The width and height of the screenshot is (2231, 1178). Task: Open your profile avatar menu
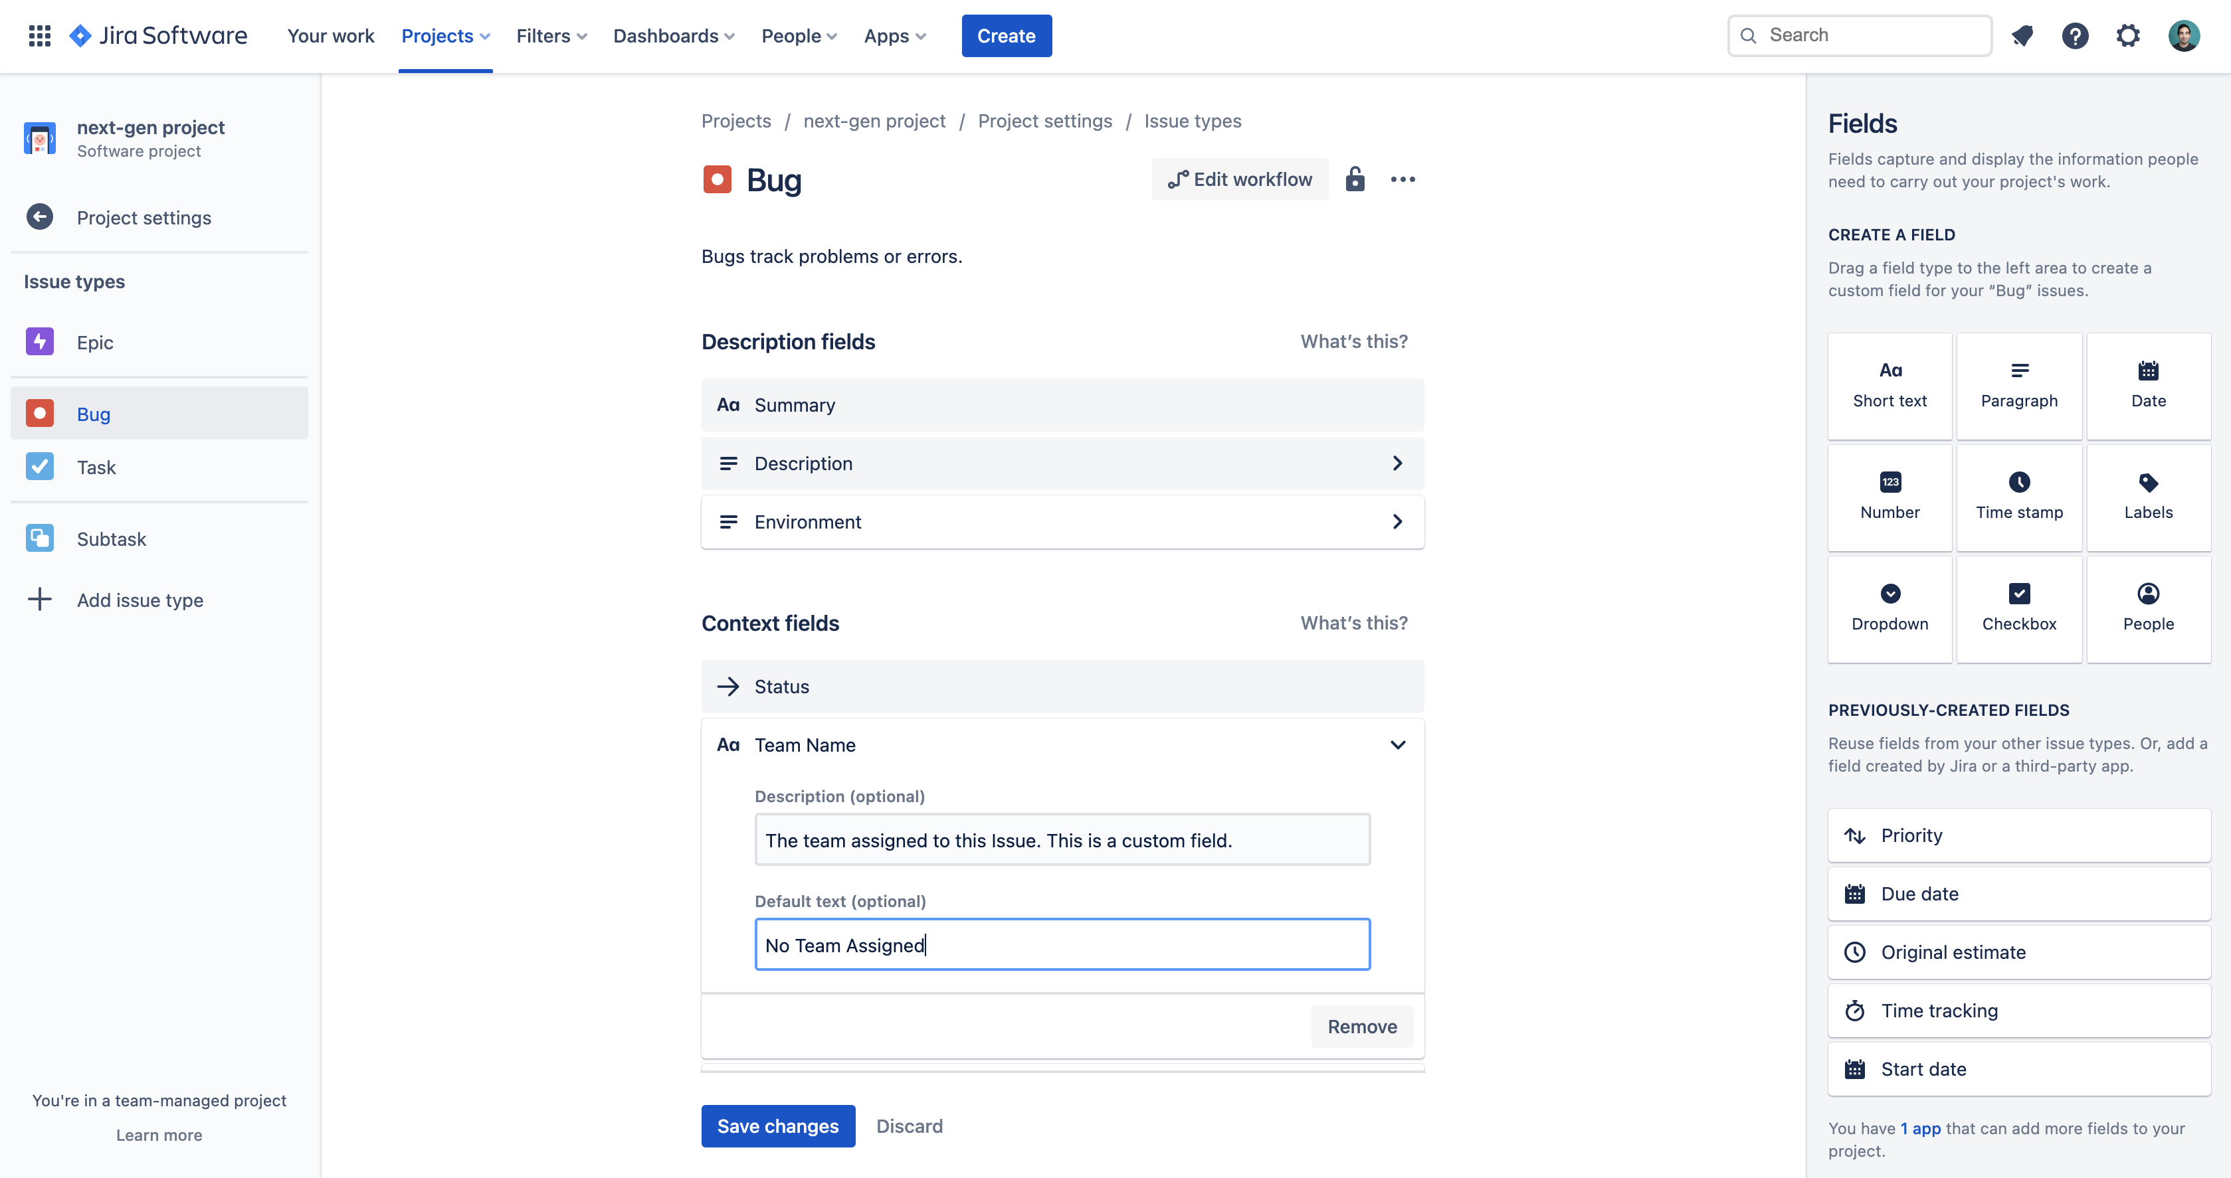pos(2184,35)
